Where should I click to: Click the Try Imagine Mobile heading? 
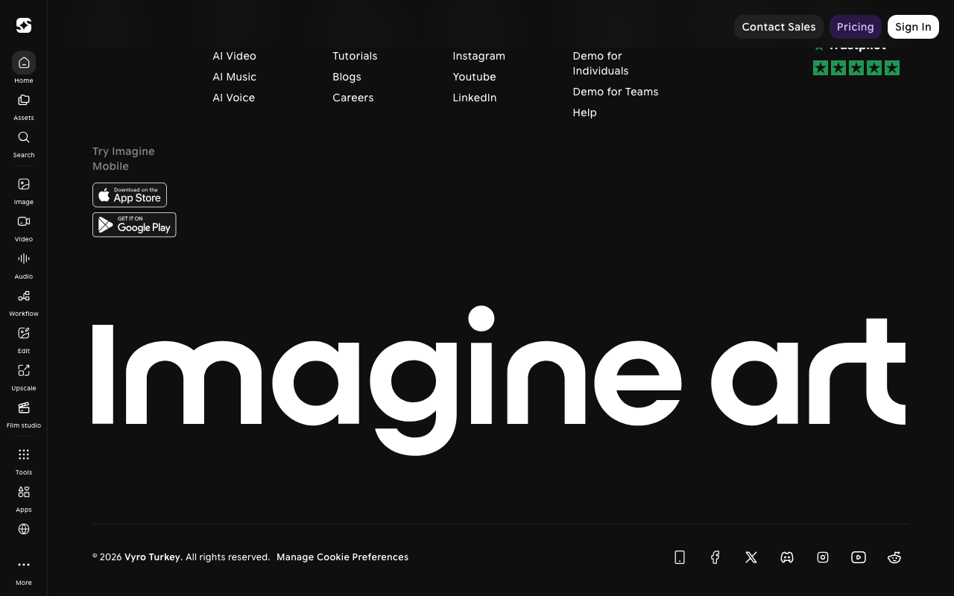coord(124,159)
